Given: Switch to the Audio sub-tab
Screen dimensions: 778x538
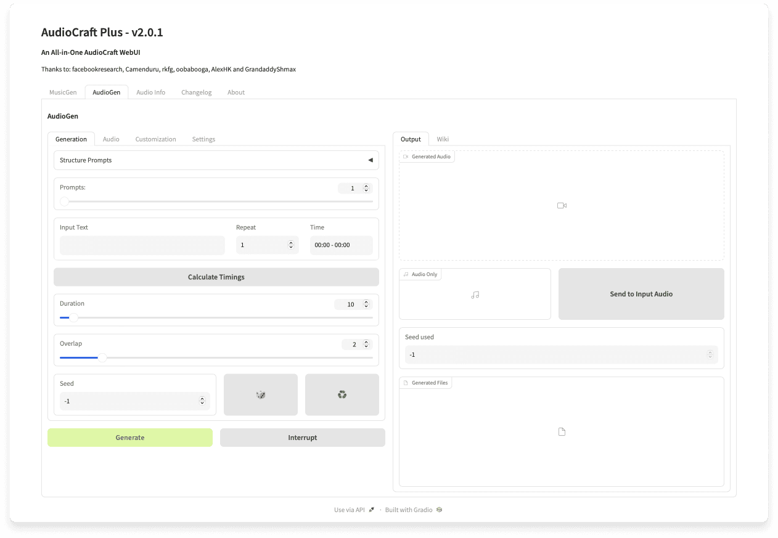Looking at the screenshot, I should point(111,139).
